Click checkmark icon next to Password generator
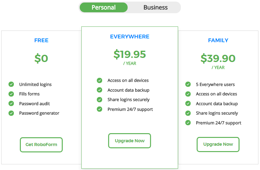This screenshot has height=170, width=260. tap(11, 113)
